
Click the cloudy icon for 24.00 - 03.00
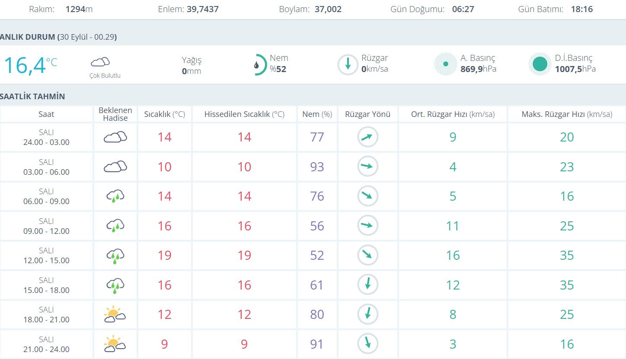[x=115, y=137]
